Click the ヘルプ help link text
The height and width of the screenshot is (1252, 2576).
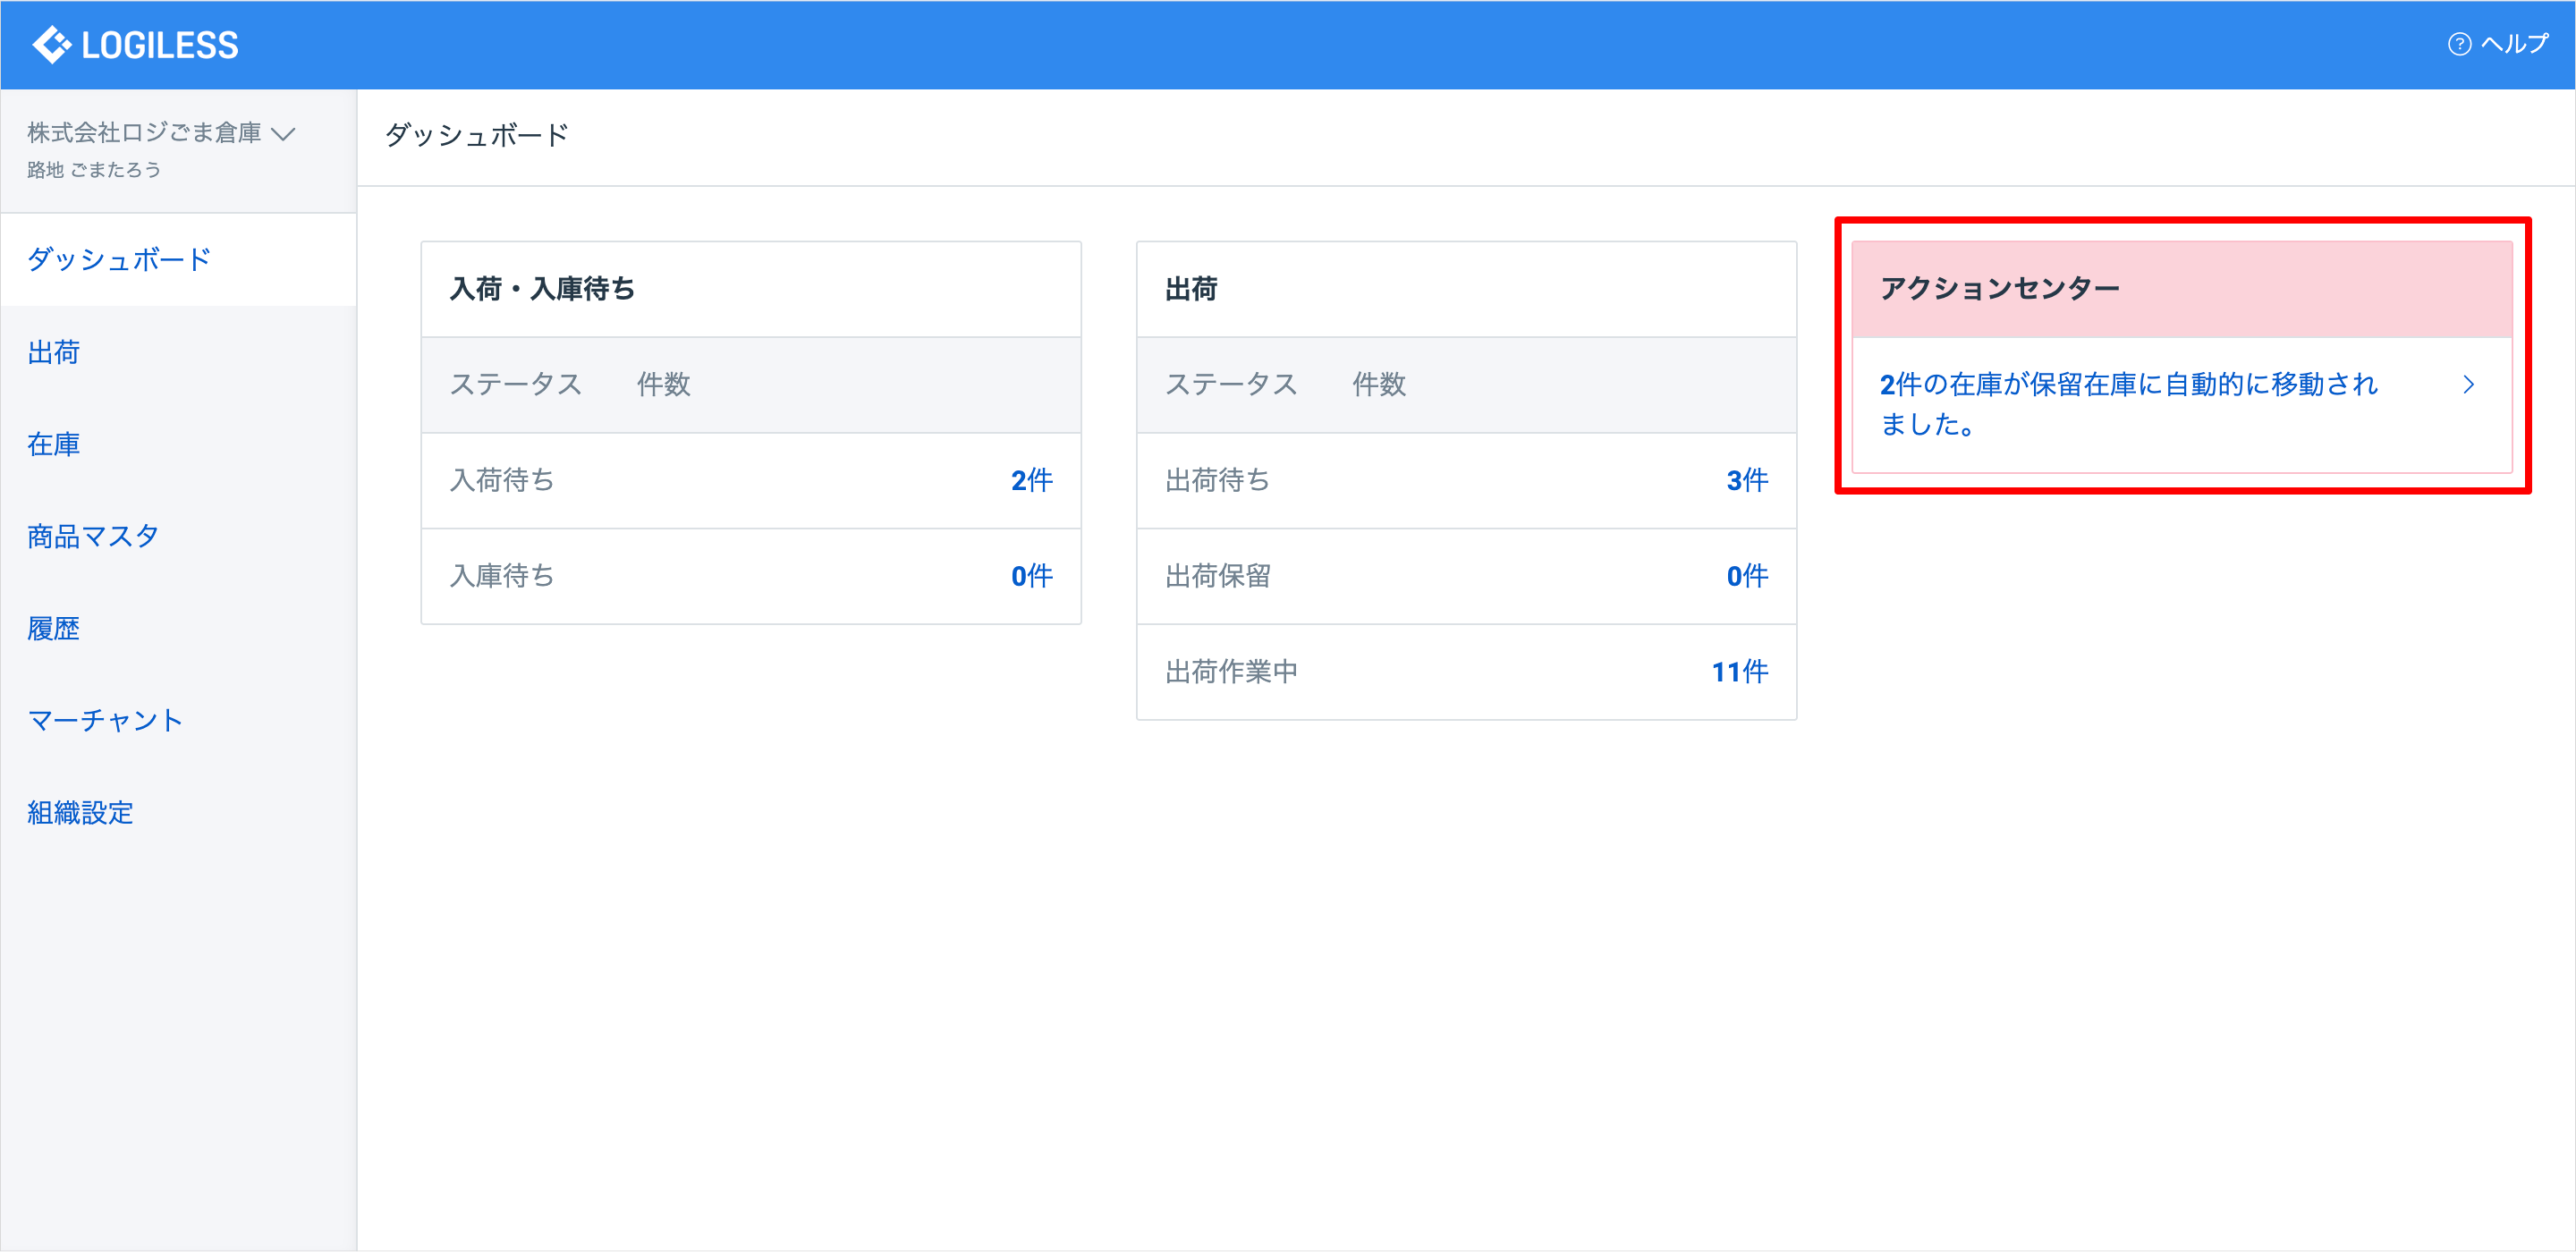point(2514,44)
